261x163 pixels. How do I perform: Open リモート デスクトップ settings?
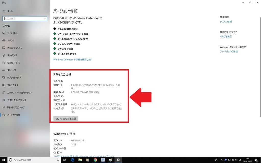(x=16, y=107)
